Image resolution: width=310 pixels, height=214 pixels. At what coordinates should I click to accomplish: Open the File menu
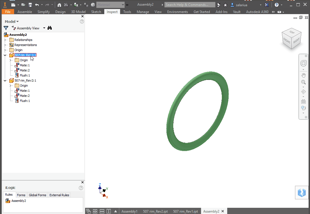pos(8,12)
